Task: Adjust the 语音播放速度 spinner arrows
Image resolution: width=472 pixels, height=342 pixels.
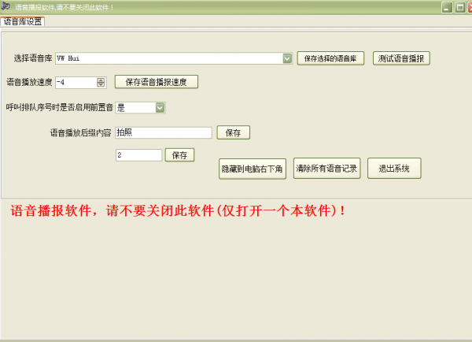Action: 101,82
